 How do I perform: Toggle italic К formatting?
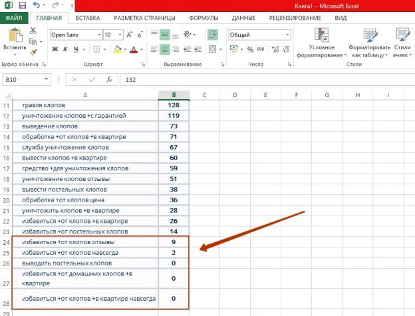click(65, 49)
